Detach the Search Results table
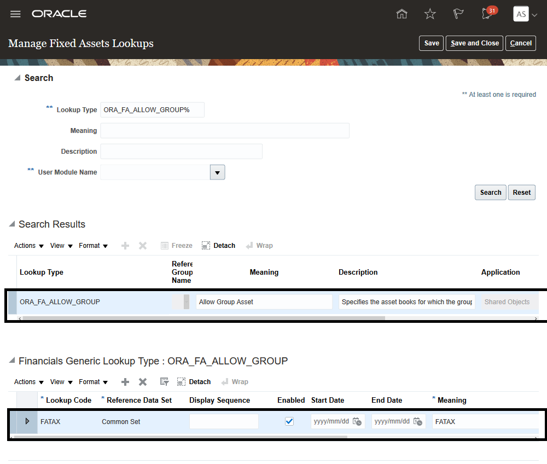The width and height of the screenshot is (547, 464). (218, 246)
